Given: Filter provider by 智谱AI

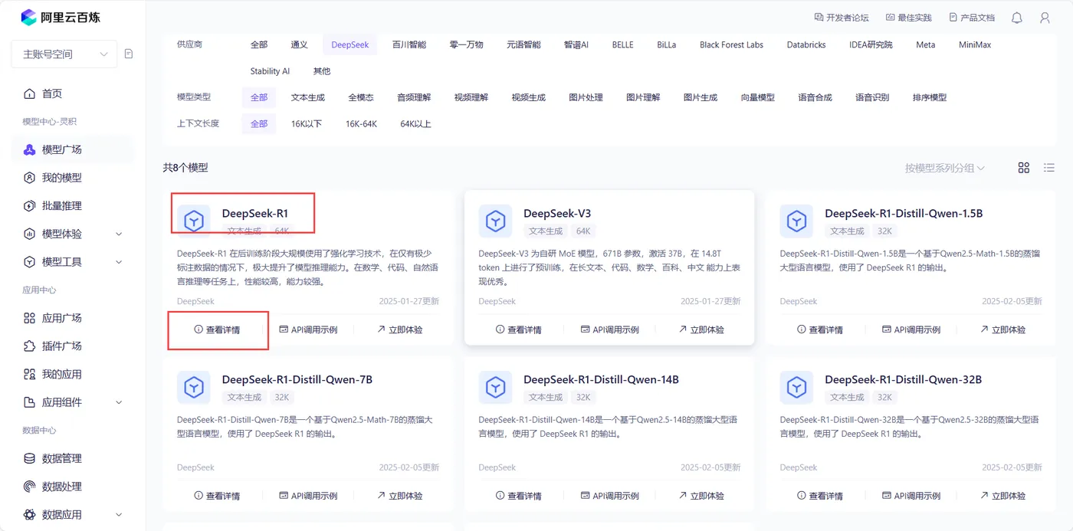Looking at the screenshot, I should click(x=576, y=45).
